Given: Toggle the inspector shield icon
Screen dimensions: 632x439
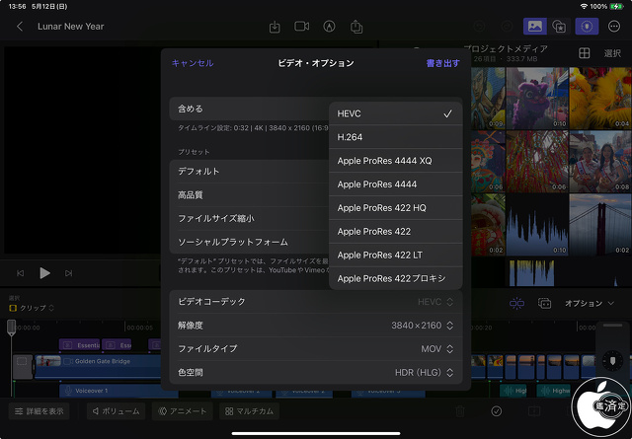Looking at the screenshot, I should tap(587, 27).
